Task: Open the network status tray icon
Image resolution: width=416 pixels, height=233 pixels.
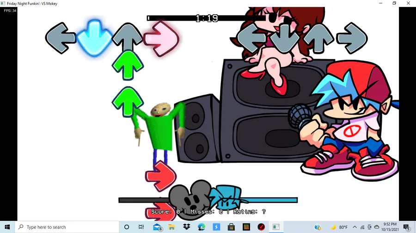Action: [x=362, y=227]
